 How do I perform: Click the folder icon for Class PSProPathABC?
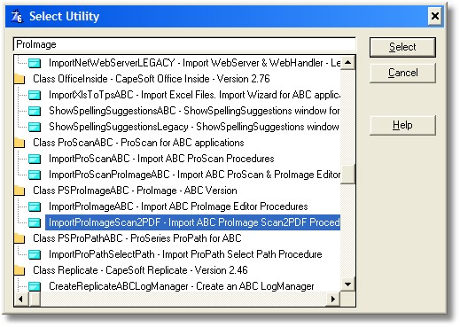click(19, 238)
